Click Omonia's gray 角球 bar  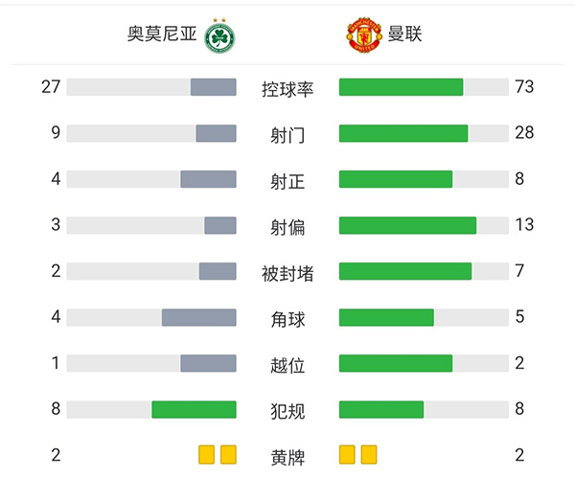[x=198, y=317]
